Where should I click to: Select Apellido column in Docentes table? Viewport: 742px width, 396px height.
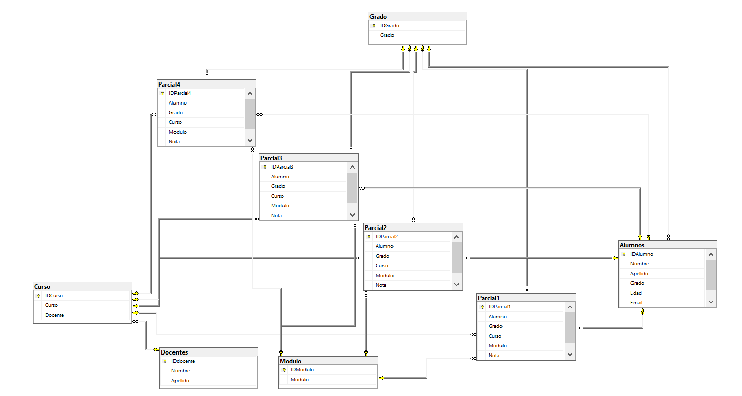pyautogui.click(x=208, y=381)
